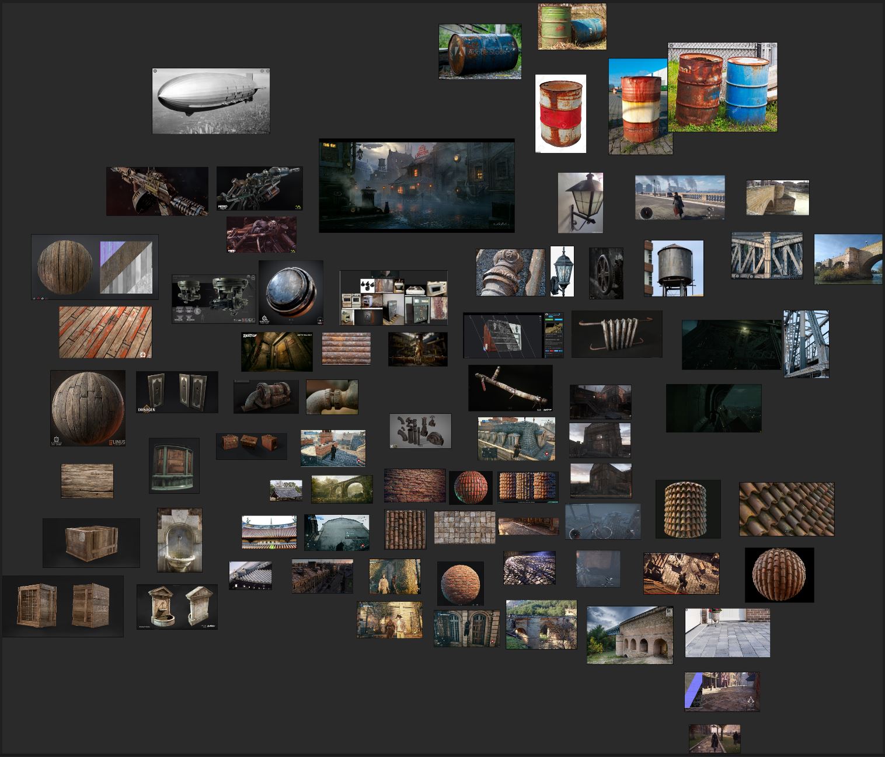Select red and blue barrels by chain-link fence

tap(723, 87)
